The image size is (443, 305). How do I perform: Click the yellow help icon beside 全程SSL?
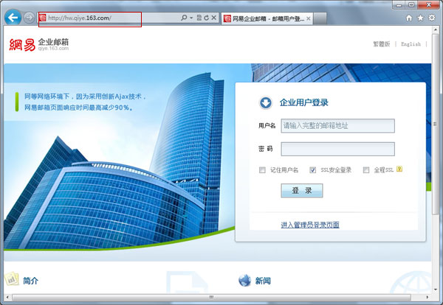pyautogui.click(x=399, y=169)
